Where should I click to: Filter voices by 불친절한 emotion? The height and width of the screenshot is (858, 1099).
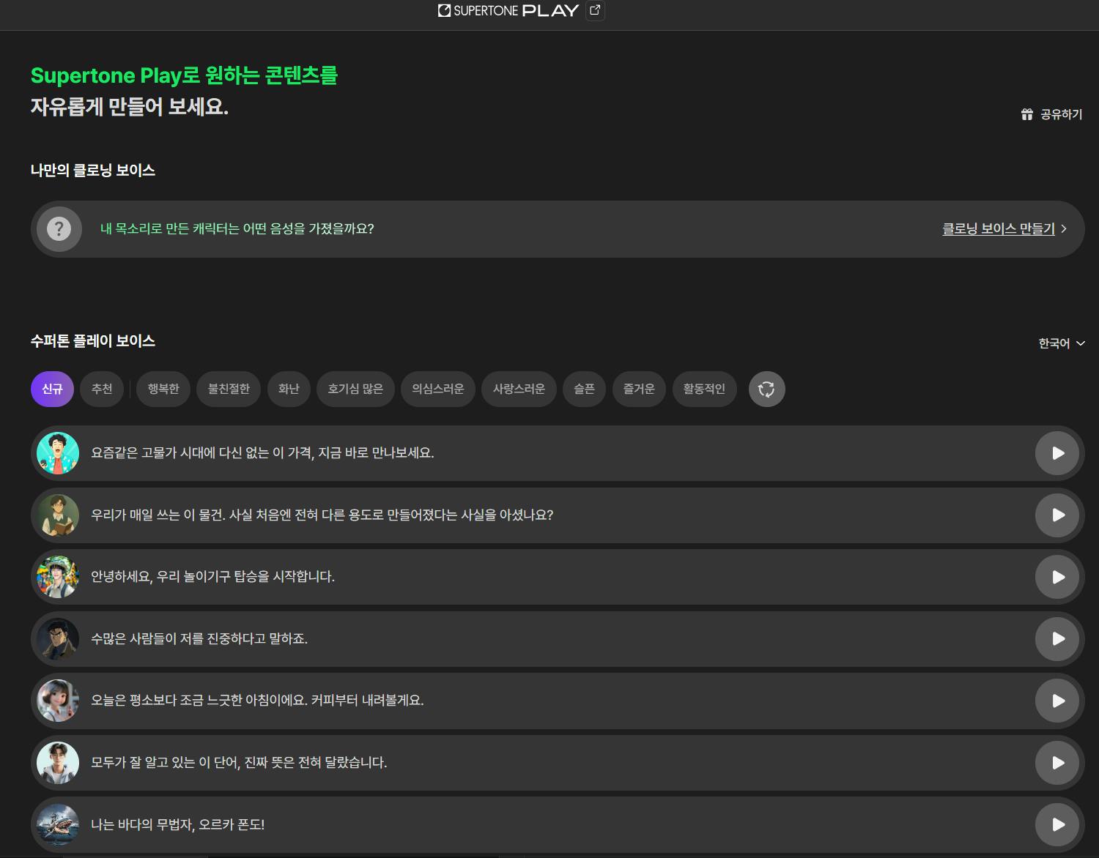229,389
